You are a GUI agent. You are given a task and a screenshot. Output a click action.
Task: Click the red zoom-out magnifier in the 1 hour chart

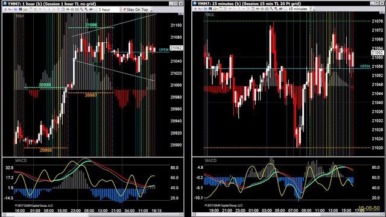coord(86,9)
